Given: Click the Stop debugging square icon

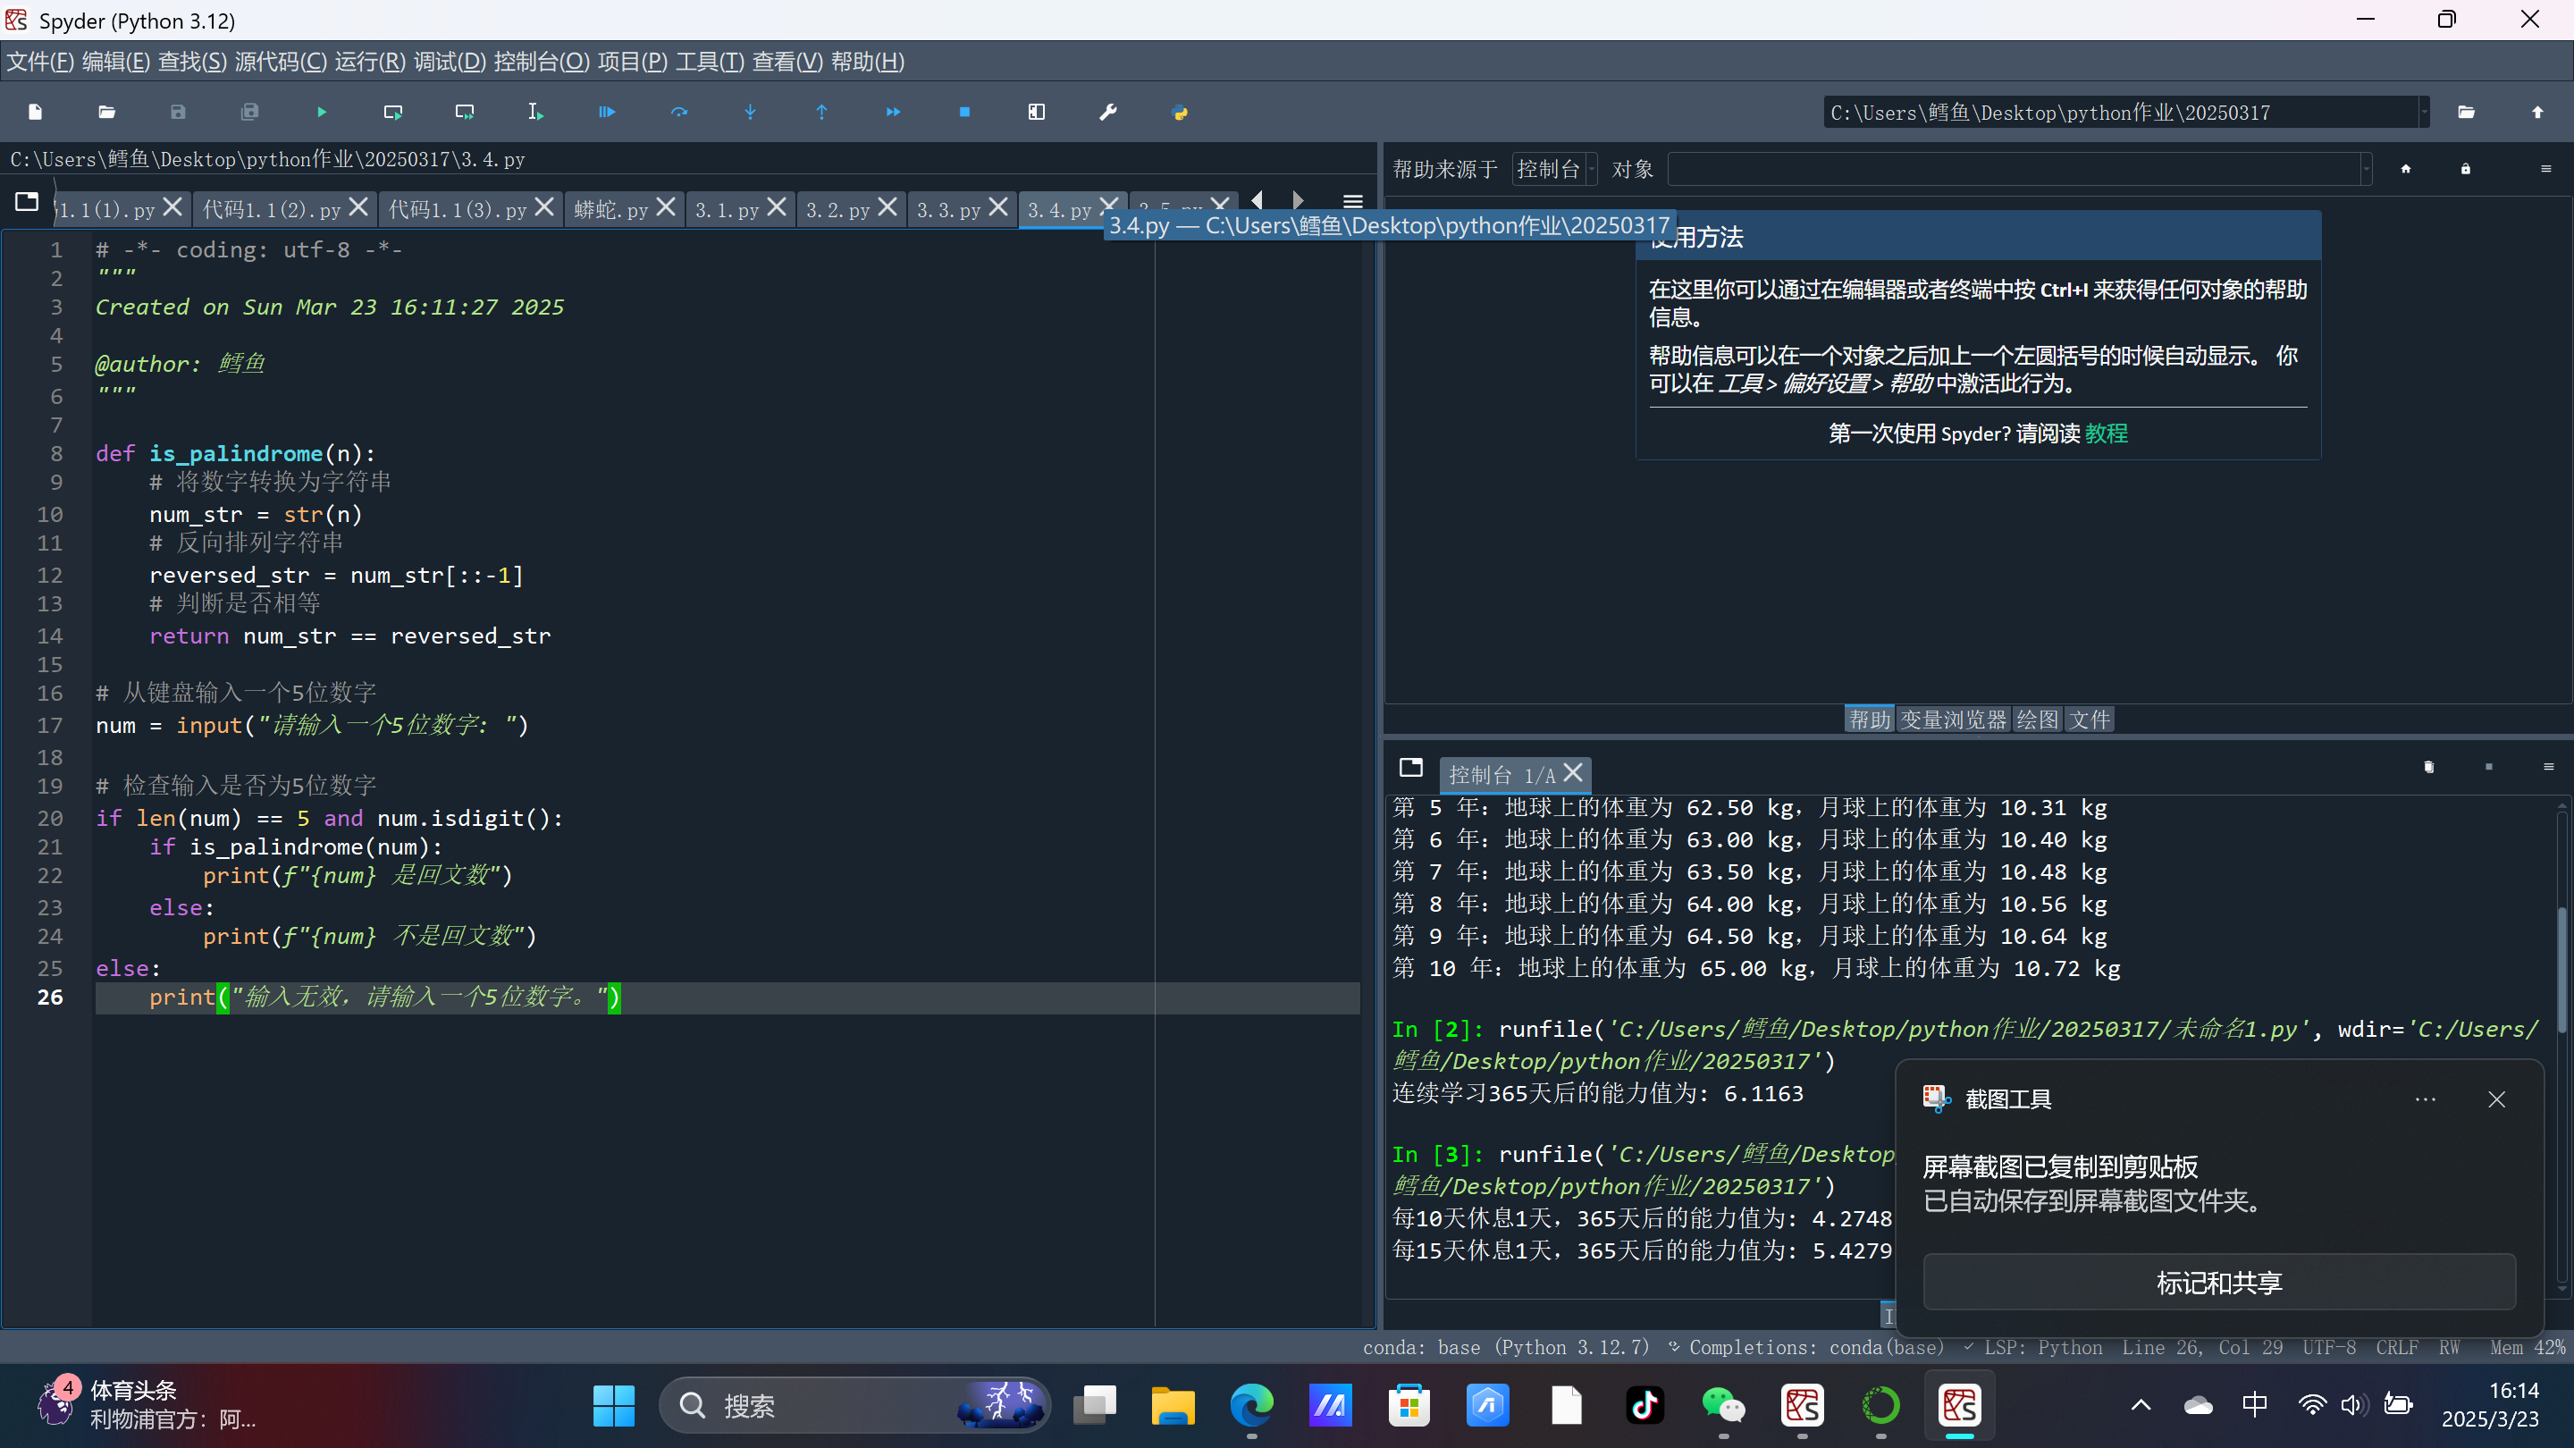Looking at the screenshot, I should point(964,112).
